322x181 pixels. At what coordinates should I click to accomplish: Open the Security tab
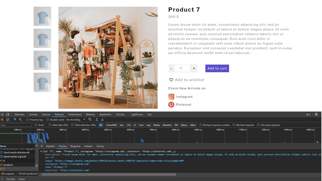tap(120, 114)
